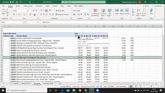This screenshot has height=93, width=165.
Task: Open the Date column filter dropdown
Action: [82, 33]
